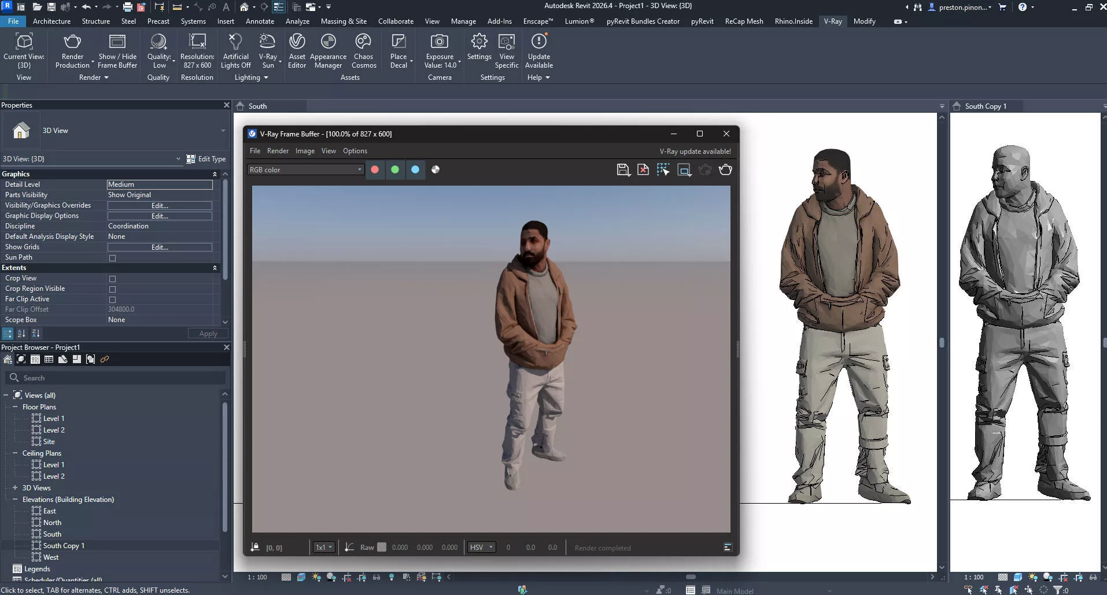Open V-Ray Settings gear
1107x595 pixels.
[x=479, y=42]
